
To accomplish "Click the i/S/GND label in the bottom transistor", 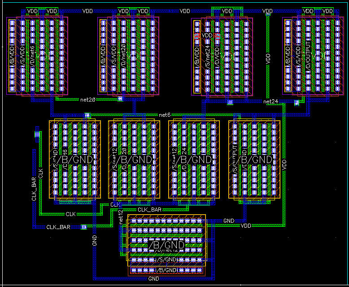I will 166,260.
